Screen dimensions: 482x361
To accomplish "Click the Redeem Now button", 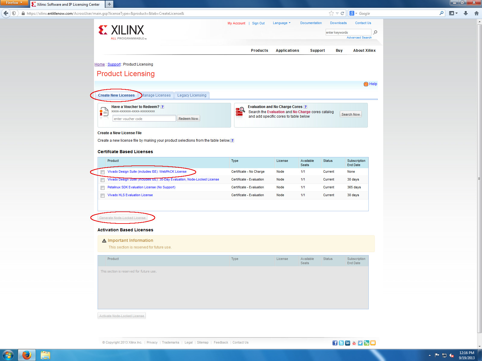I will click(x=188, y=118).
